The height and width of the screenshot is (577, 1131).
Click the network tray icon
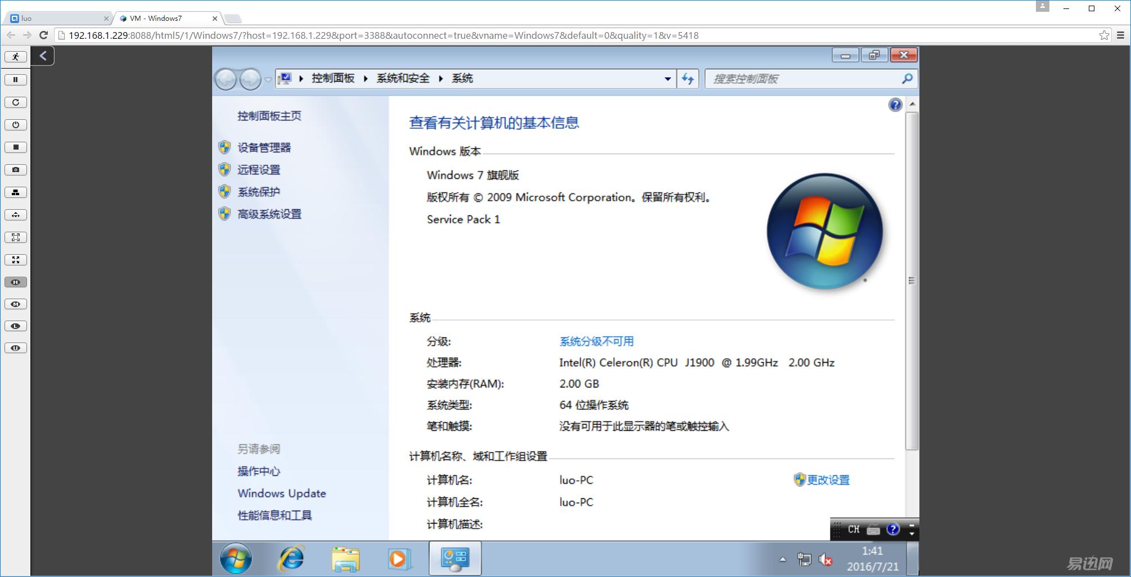tap(804, 560)
